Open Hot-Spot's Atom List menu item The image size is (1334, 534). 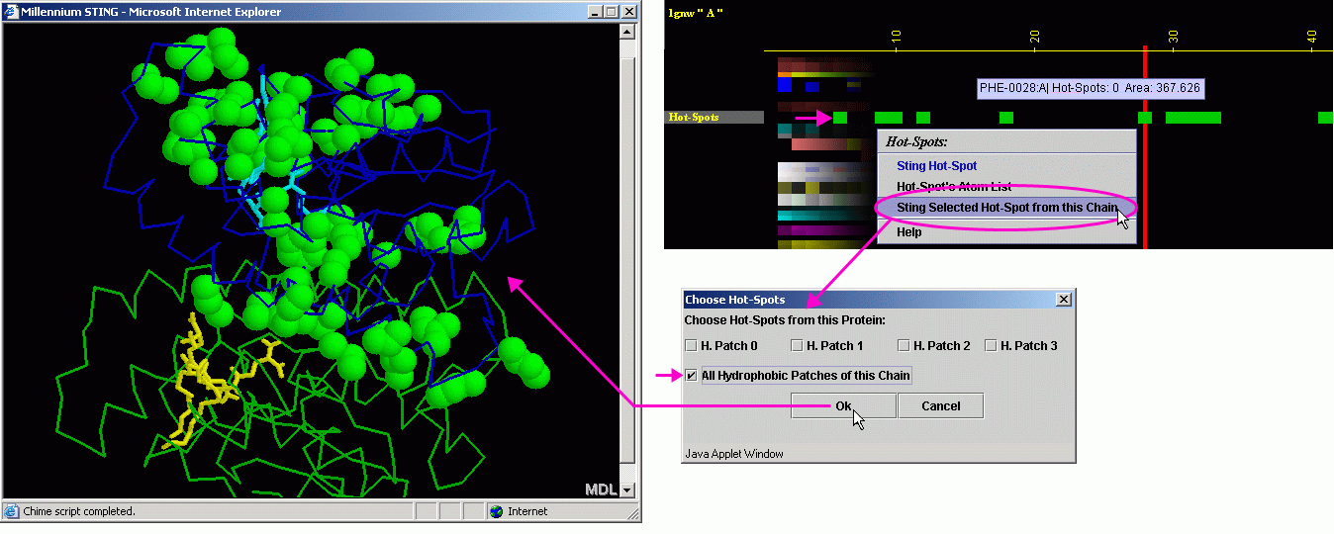click(x=954, y=187)
